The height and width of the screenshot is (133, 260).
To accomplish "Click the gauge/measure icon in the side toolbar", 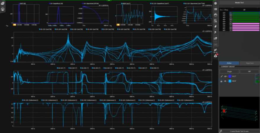I will point(215,15).
